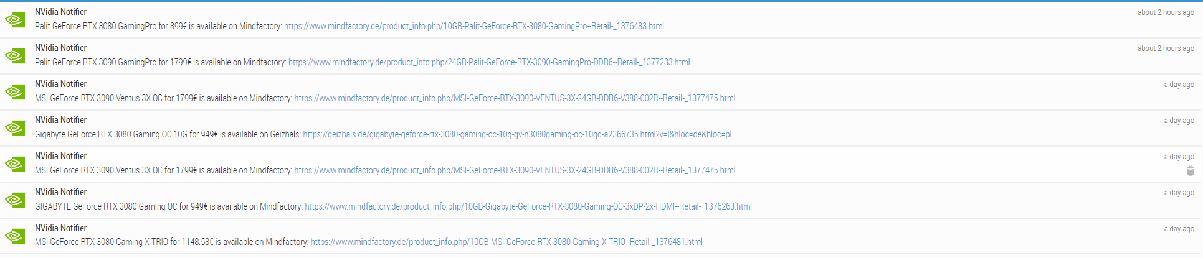Image resolution: width=1203 pixels, height=258 pixels.
Task: Click 'NVidia Notifier' title above GIGABYTE 3080 Mindfactory message
Action: coord(60,192)
